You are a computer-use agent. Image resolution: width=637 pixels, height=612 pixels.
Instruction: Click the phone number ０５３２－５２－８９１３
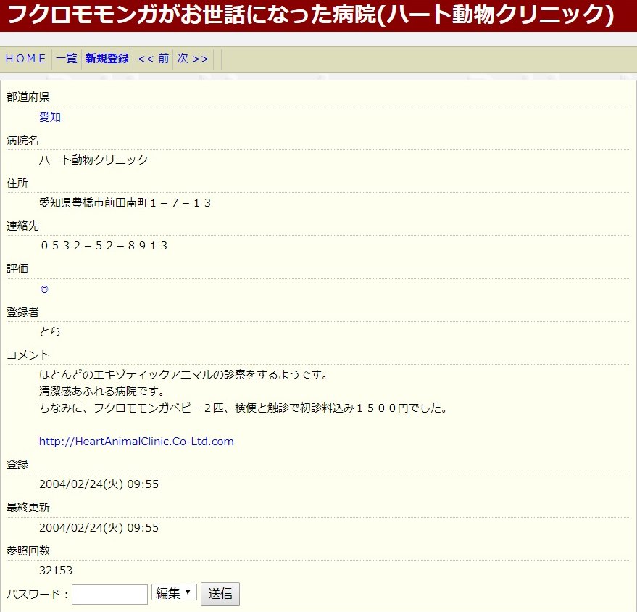104,246
